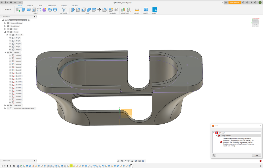The height and width of the screenshot is (168, 263).
Task: Collapse the Sketches folder
Action: tap(5, 53)
